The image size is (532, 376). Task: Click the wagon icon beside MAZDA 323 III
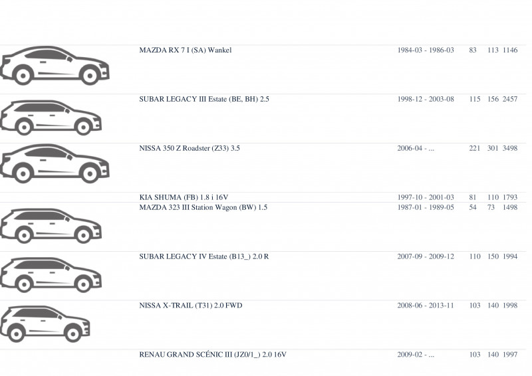pos(51,226)
